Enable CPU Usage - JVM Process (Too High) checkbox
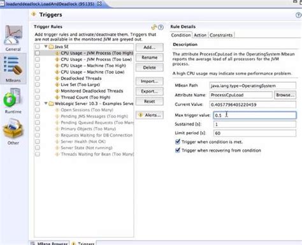 point(38,53)
